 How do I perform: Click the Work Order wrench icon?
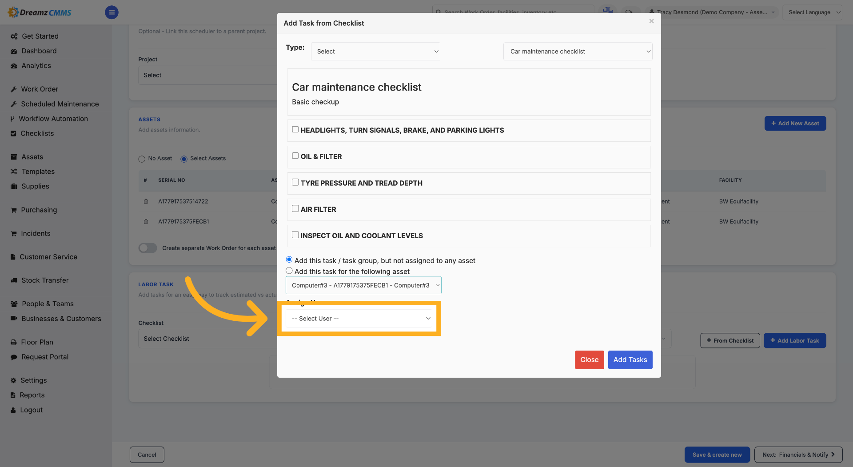pyautogui.click(x=14, y=89)
